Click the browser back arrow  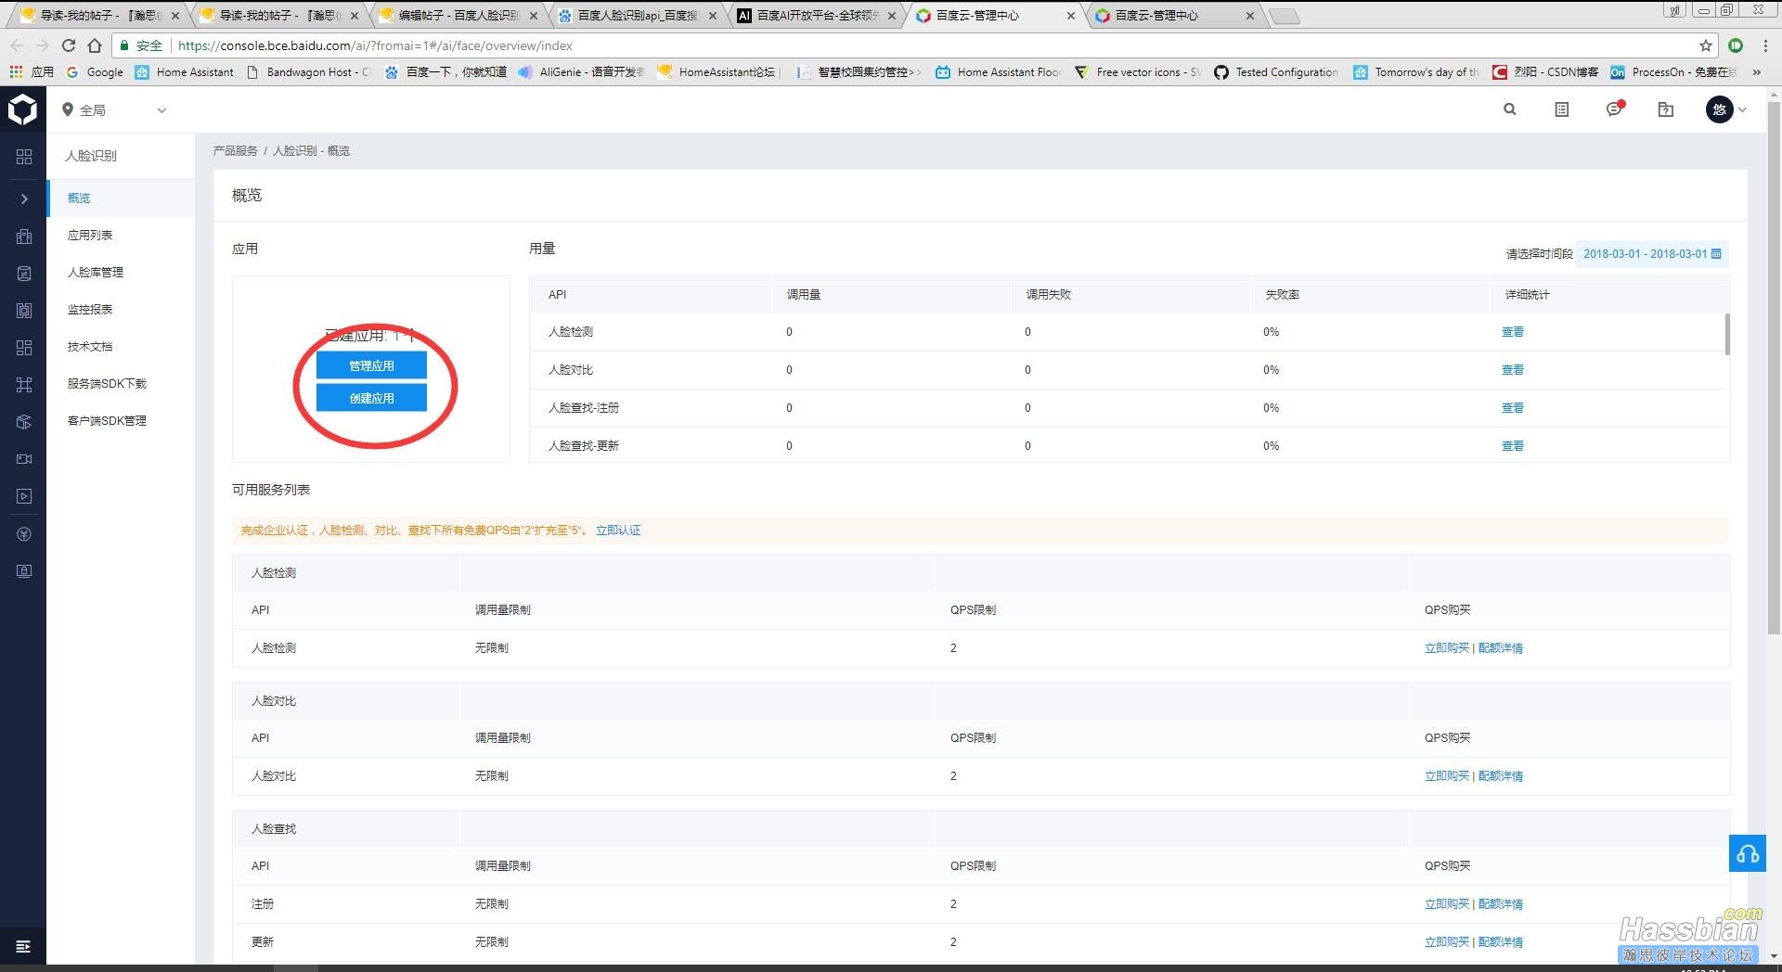(17, 45)
